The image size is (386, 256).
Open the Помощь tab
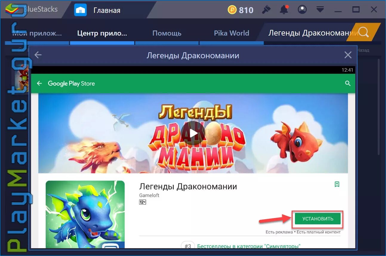[x=167, y=33]
